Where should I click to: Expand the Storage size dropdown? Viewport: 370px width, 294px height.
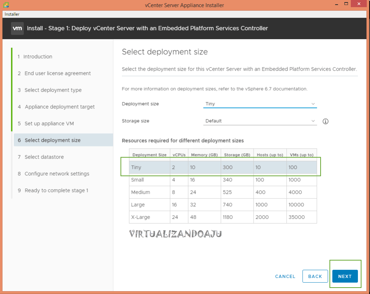pyautogui.click(x=260, y=121)
